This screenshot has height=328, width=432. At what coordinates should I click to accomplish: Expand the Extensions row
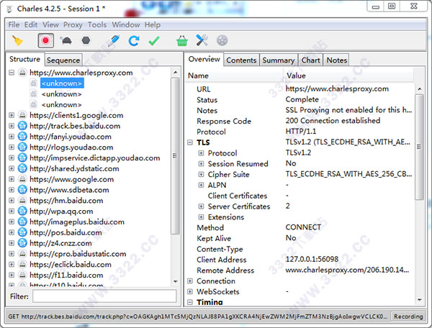(201, 217)
